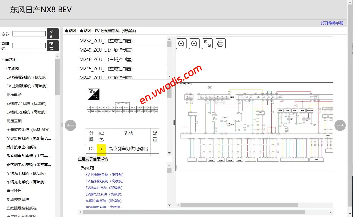Open the 打开维修手册 link
This screenshot has width=353, height=217.
(333, 23)
